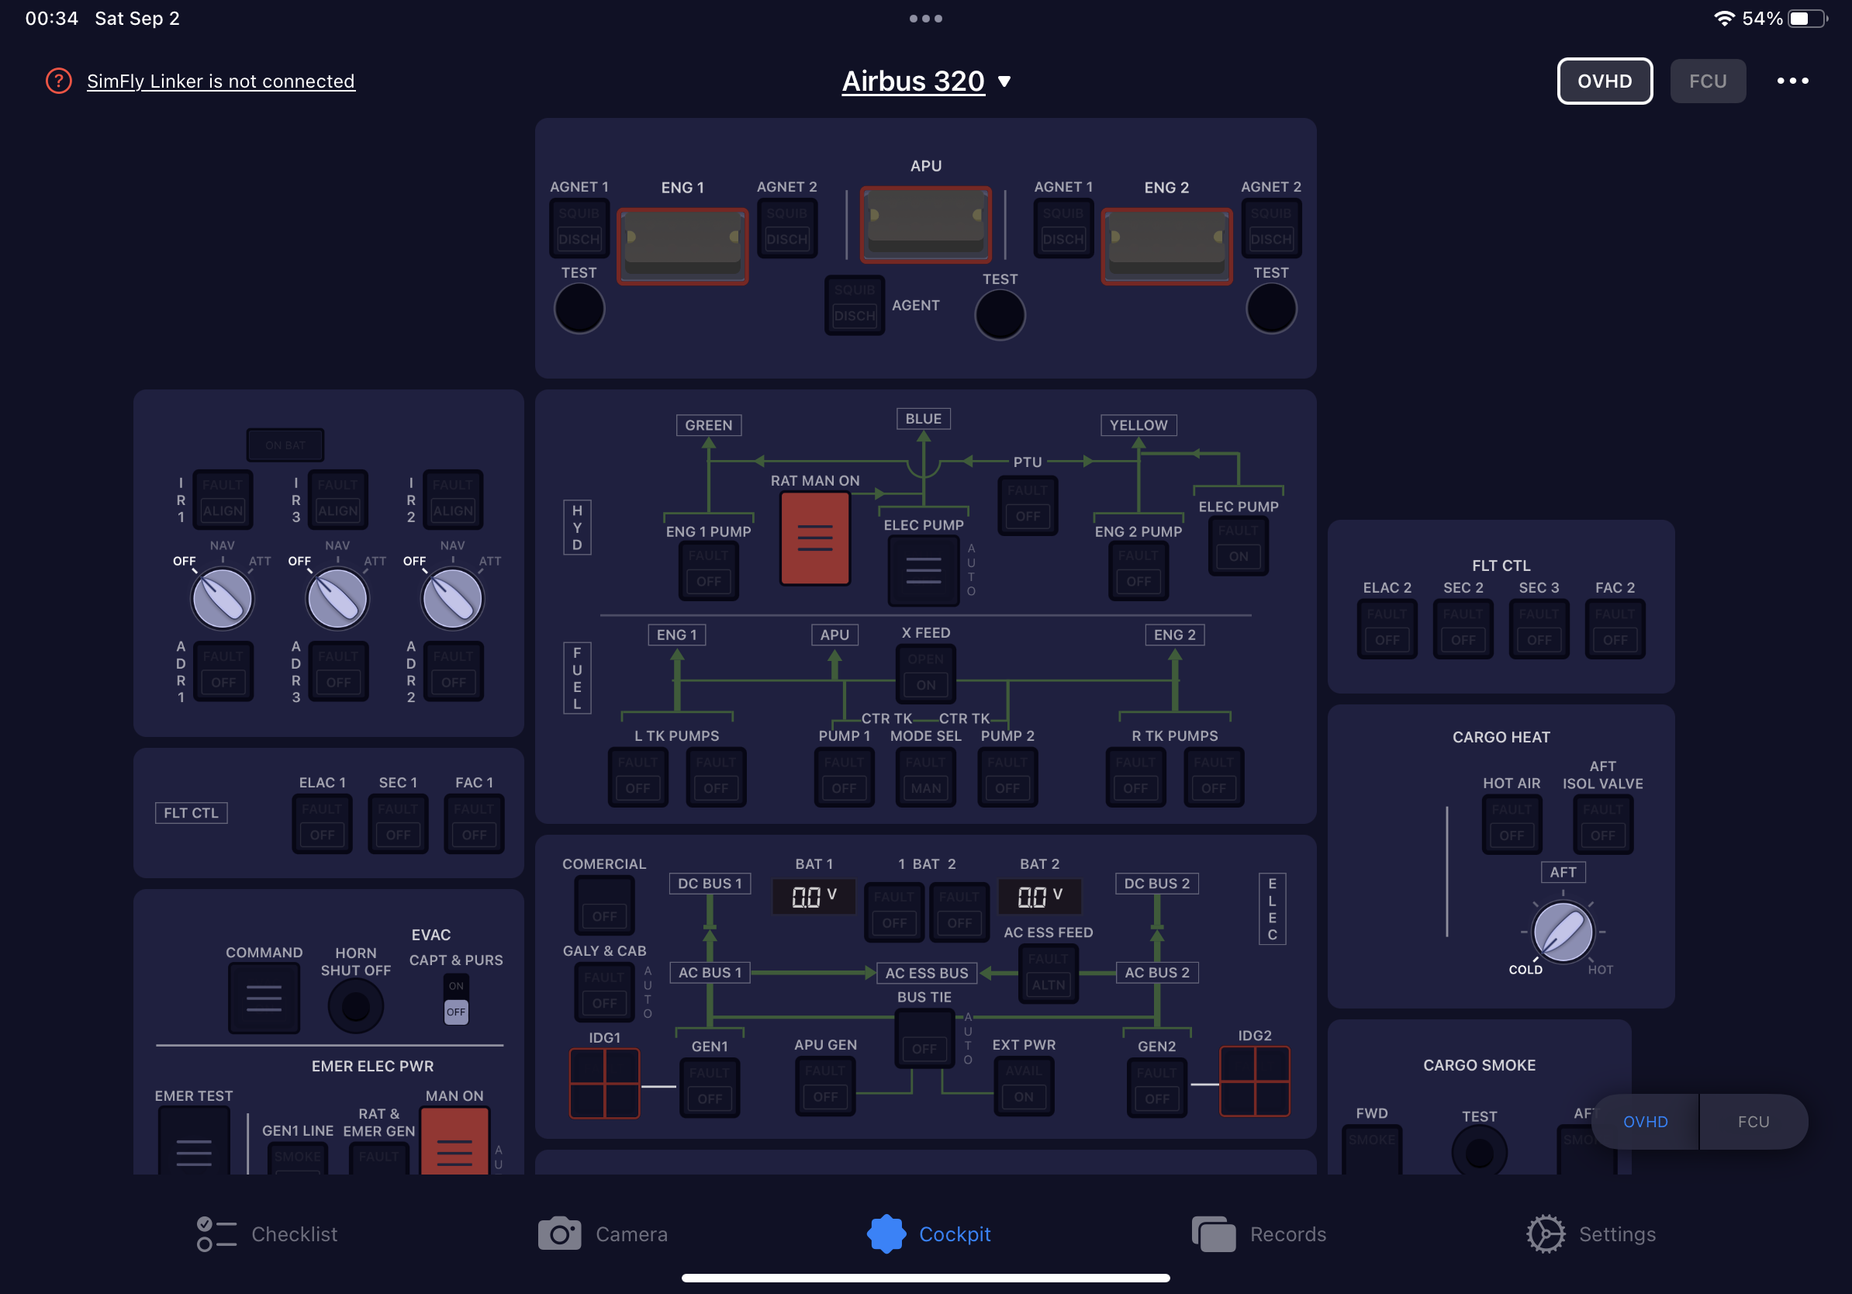Select the Cockpit tab
The height and width of the screenshot is (1294, 1852).
coord(928,1234)
